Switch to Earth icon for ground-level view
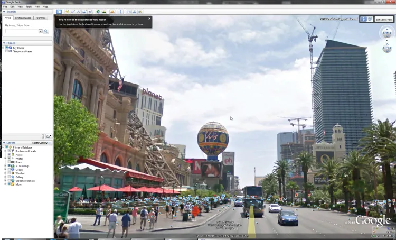 371,19
